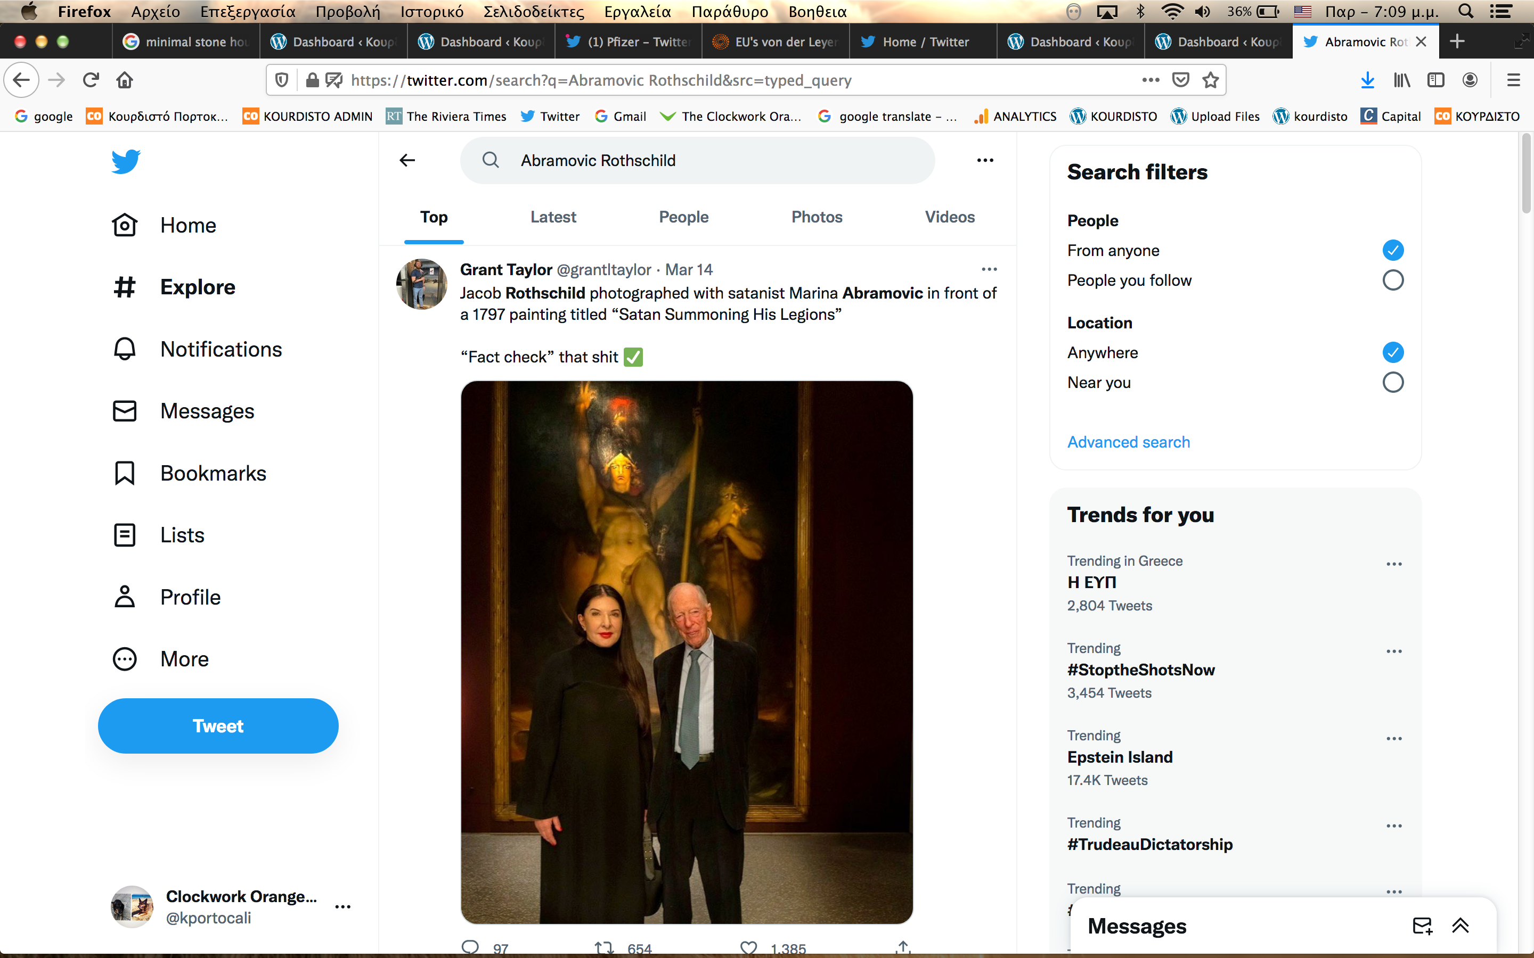The width and height of the screenshot is (1534, 958).
Task: Open options for Epstein Island trend
Action: click(x=1394, y=739)
